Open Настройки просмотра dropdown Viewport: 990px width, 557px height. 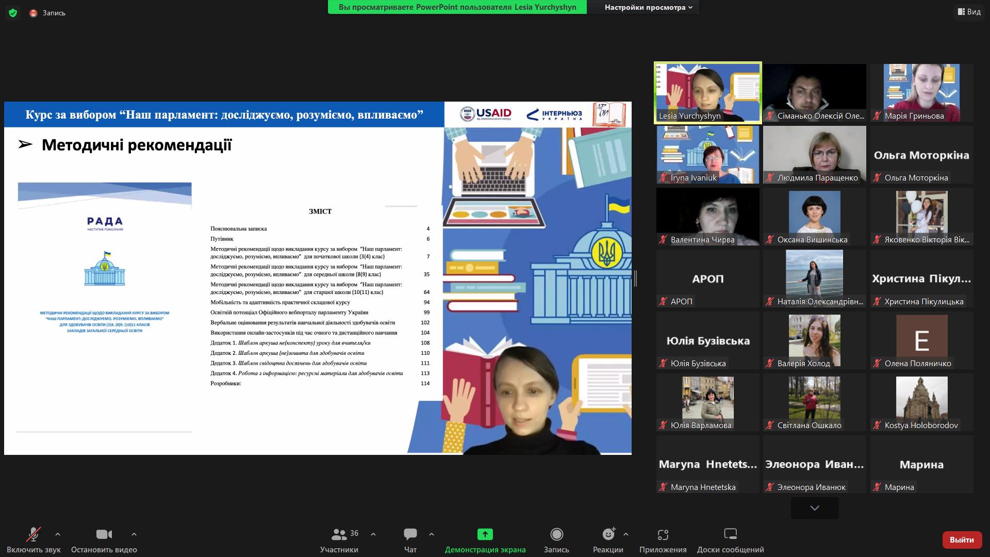click(x=649, y=7)
